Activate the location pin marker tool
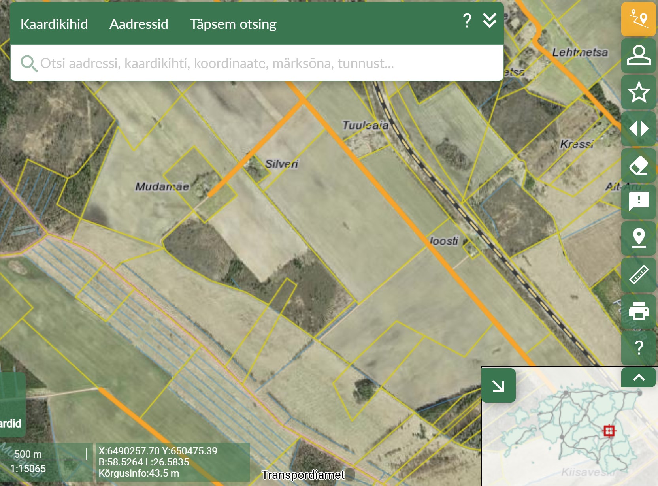 click(x=639, y=238)
